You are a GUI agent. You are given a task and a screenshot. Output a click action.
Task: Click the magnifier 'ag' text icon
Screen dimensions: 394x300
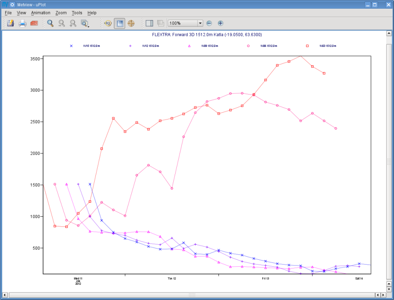point(108,23)
